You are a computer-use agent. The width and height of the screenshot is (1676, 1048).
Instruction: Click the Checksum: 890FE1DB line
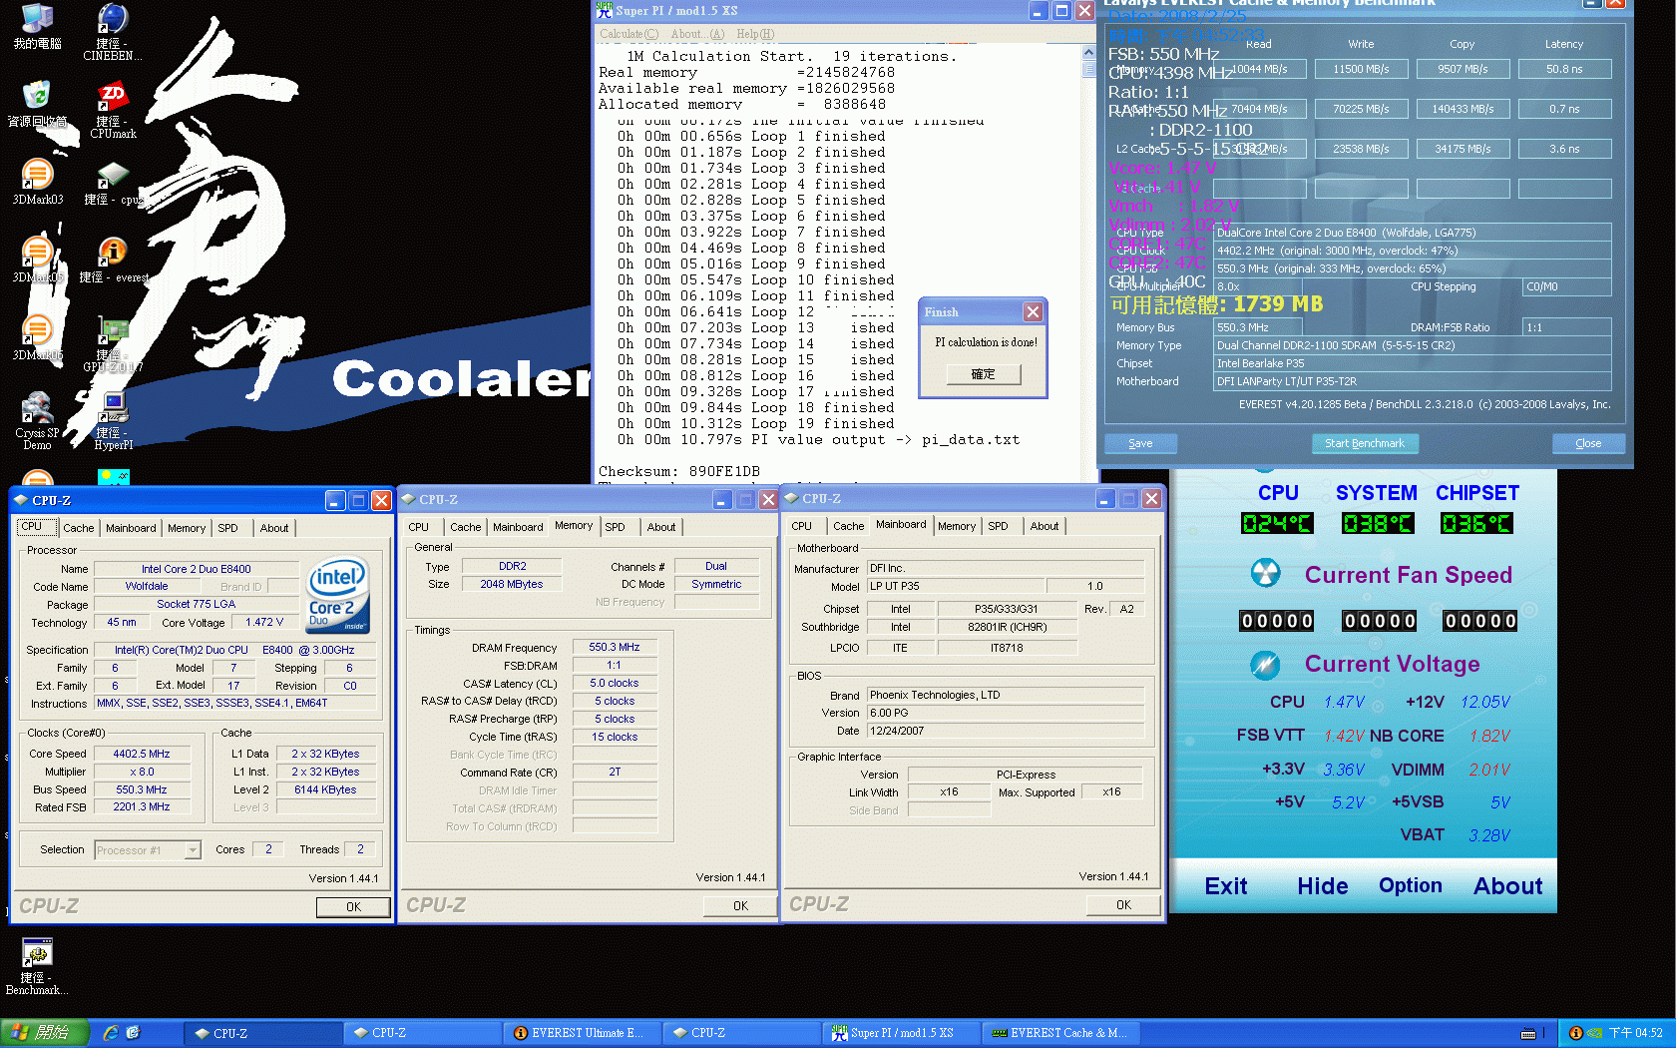(679, 471)
